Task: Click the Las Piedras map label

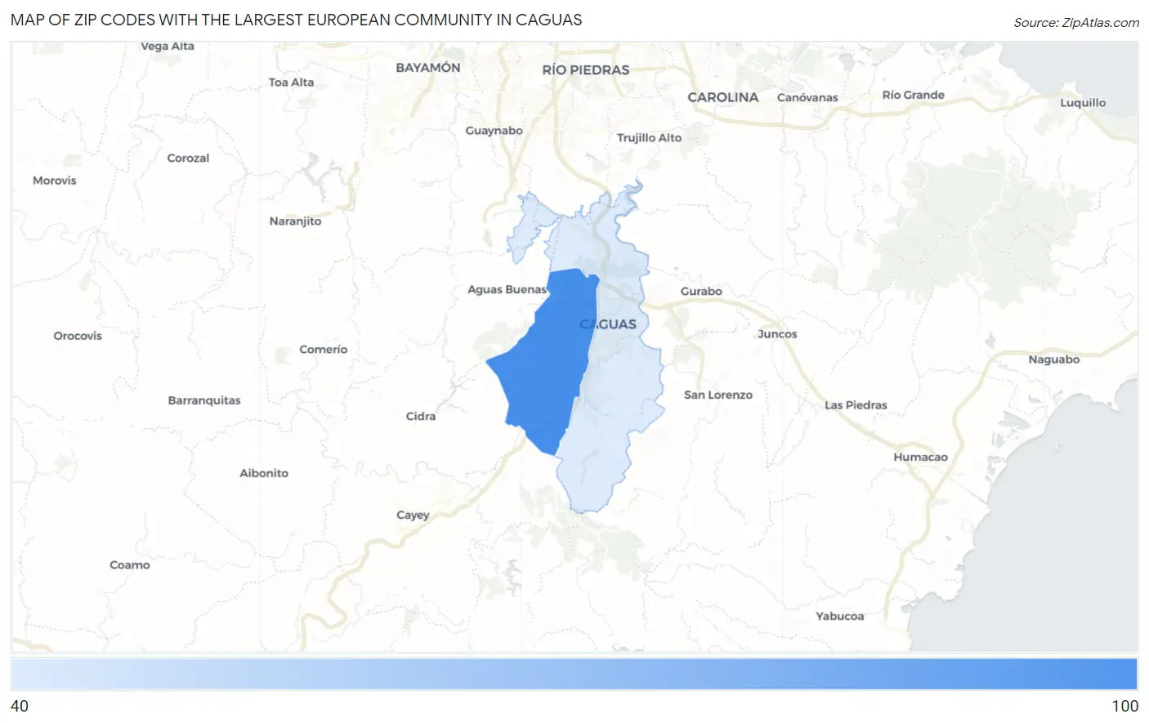Action: [x=856, y=405]
